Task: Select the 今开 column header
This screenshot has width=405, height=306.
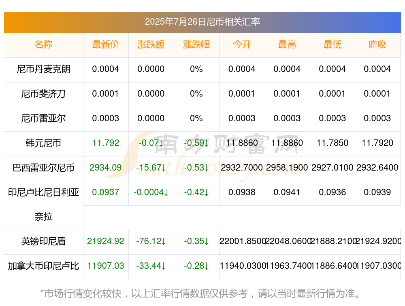Action: (x=242, y=44)
